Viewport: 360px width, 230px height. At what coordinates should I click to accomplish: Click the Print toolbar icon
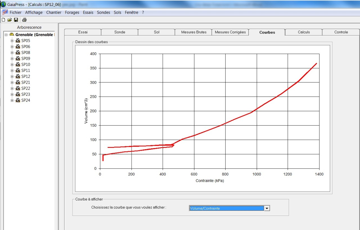[24, 20]
